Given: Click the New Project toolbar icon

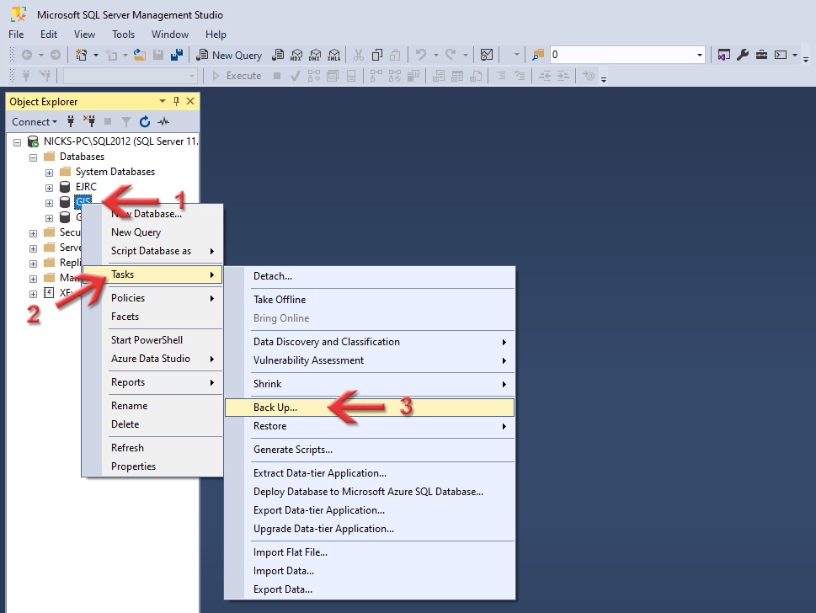Looking at the screenshot, I should click(82, 55).
